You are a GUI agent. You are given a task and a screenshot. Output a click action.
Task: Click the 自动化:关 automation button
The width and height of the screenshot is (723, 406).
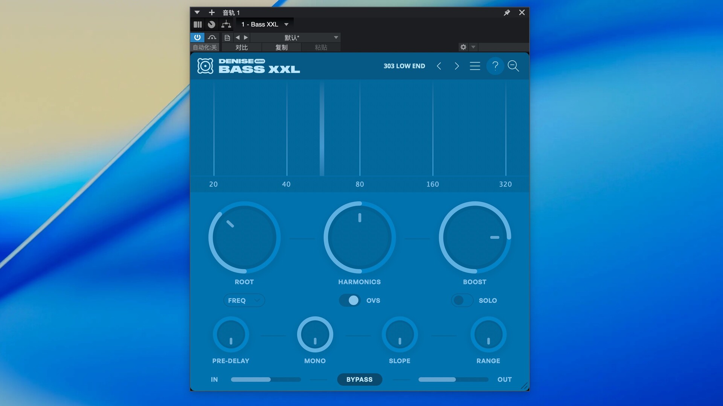point(205,47)
